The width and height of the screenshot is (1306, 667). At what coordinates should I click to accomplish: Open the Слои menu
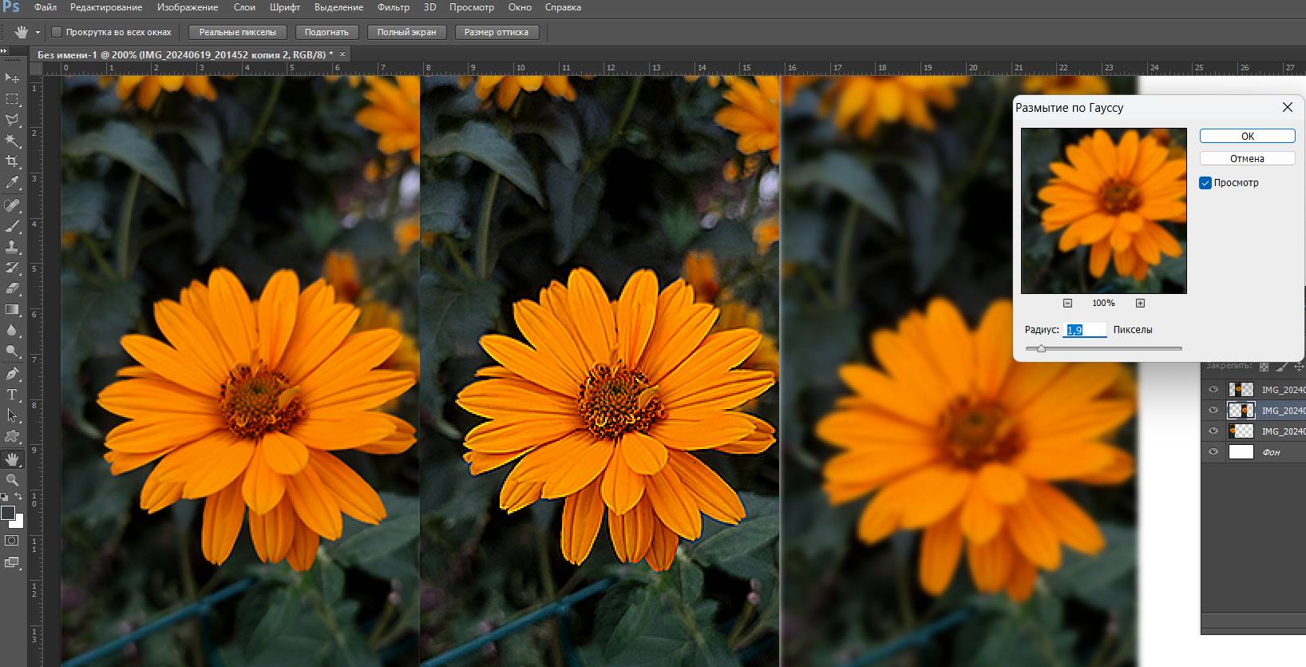(x=244, y=7)
